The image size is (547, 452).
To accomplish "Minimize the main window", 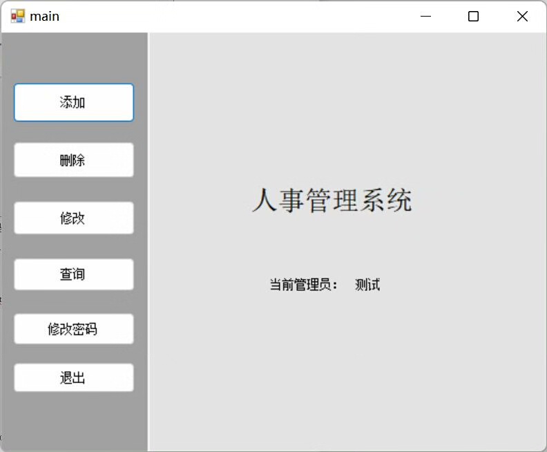I will tap(425, 16).
